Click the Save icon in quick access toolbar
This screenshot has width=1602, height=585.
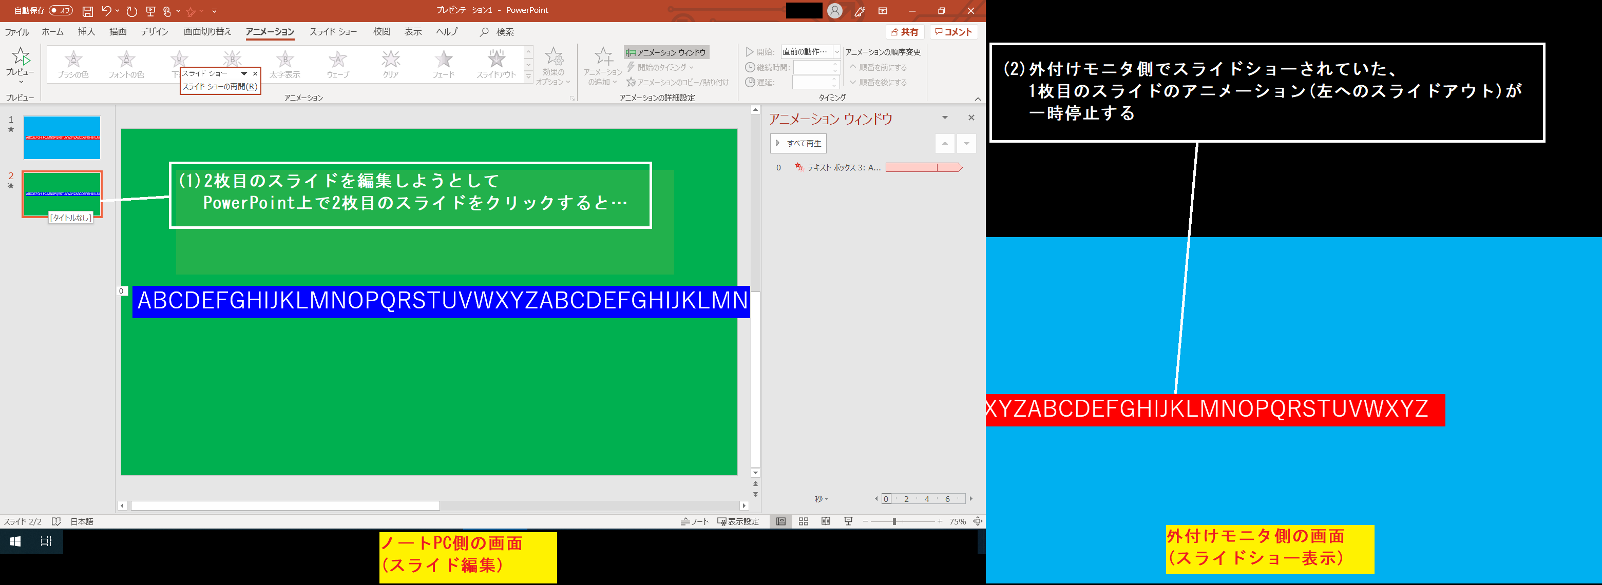pyautogui.click(x=88, y=11)
